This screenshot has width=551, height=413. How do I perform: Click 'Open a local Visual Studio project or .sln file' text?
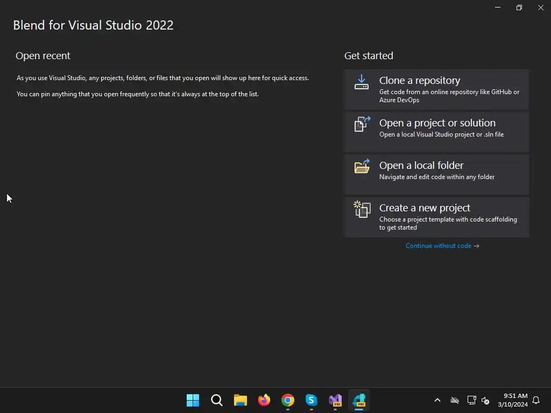[x=441, y=134]
